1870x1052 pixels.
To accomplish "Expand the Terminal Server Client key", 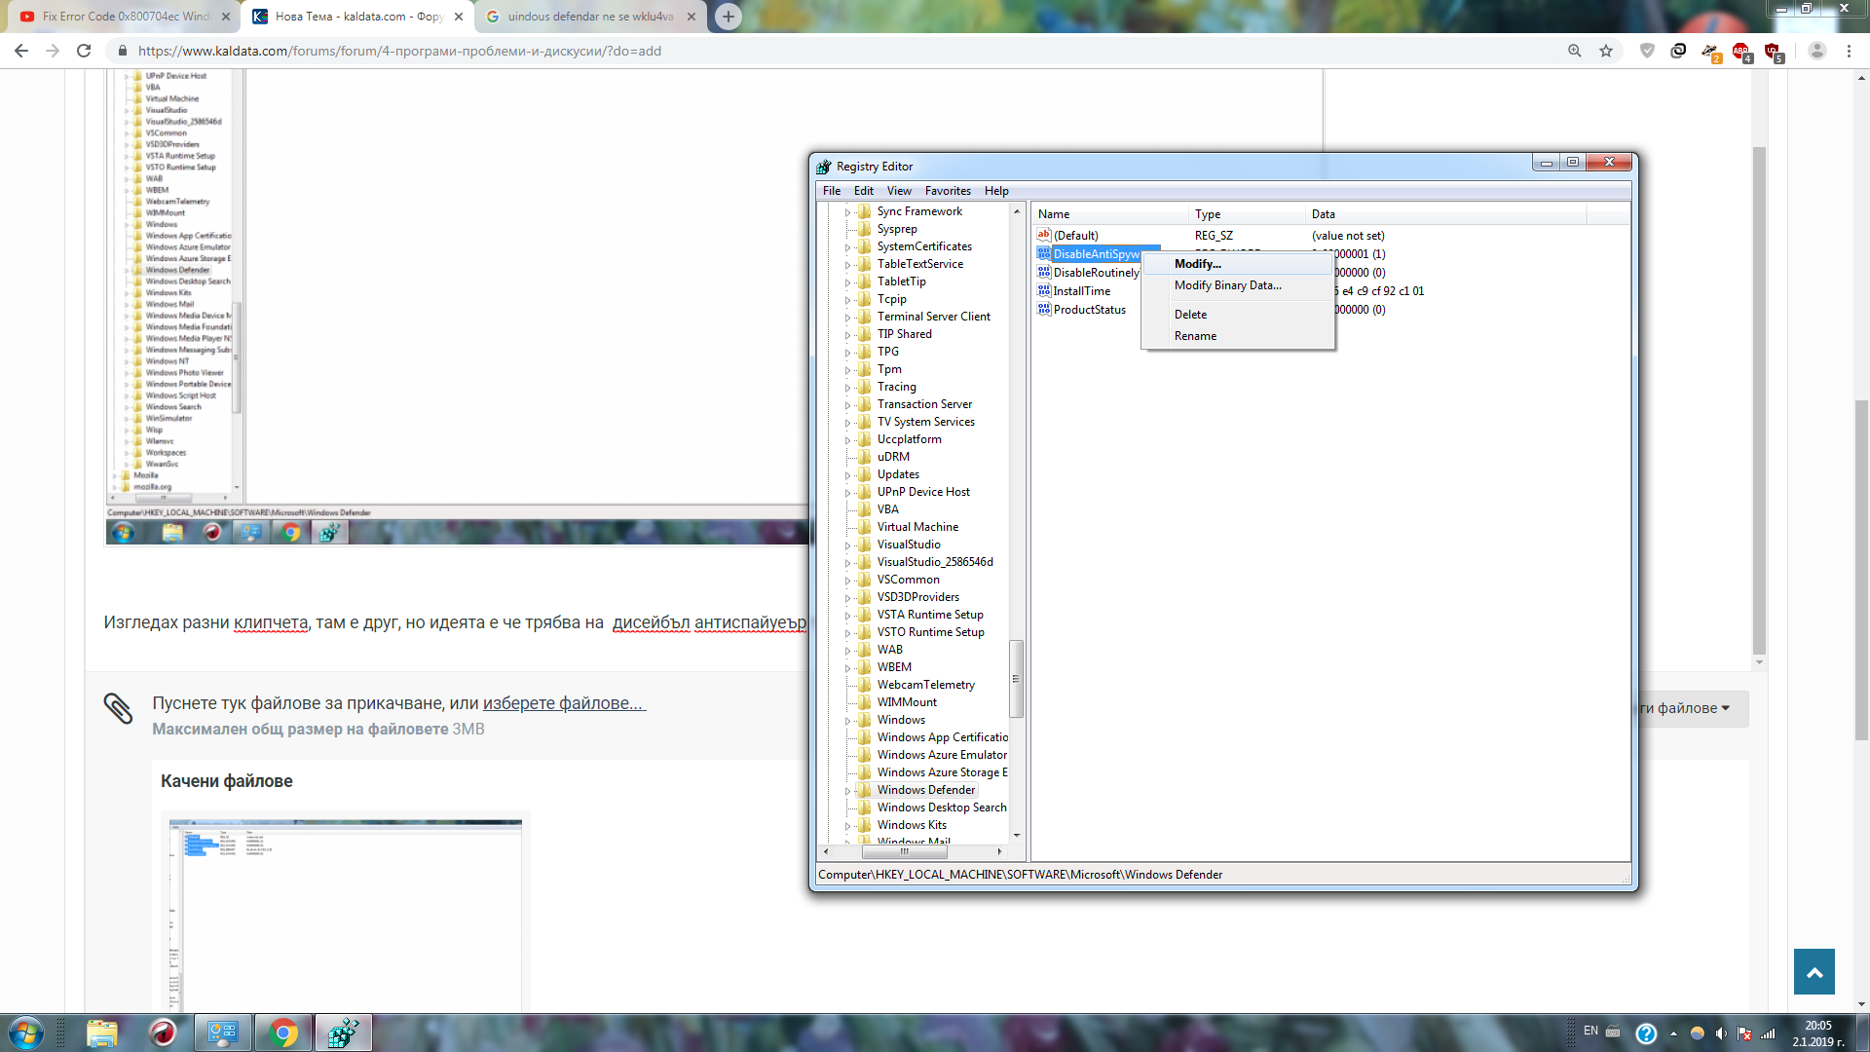I will (847, 318).
